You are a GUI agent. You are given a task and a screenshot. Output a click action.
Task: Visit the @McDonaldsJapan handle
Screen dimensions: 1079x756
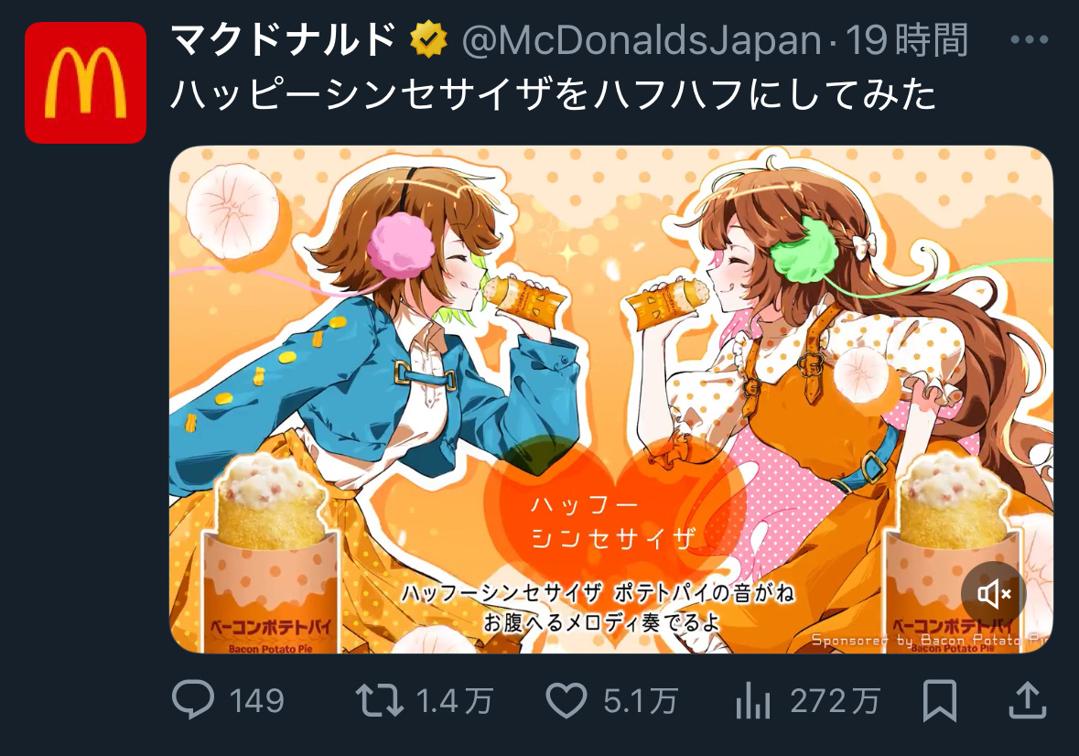[642, 40]
